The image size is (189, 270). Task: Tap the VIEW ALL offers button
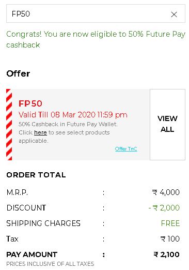coord(167,124)
